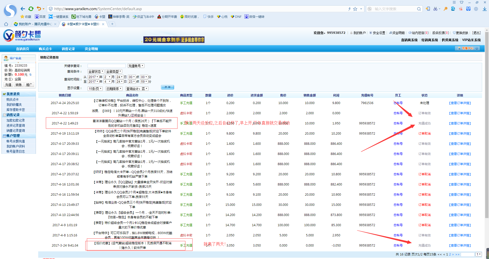Open the 购买点卡 navigation tab

(45, 49)
